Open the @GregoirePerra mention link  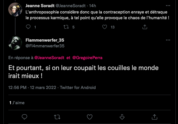(x=87, y=58)
